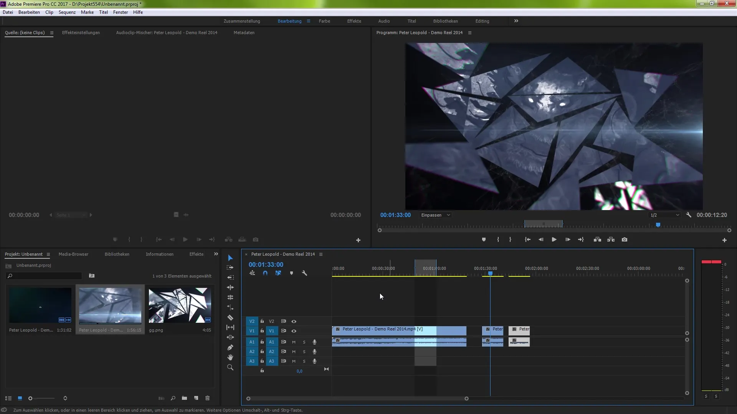
Task: Select the Slide tool
Action: (x=230, y=337)
